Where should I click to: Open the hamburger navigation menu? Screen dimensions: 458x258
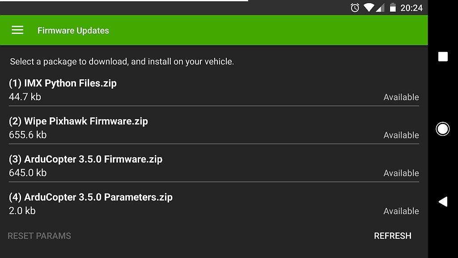pyautogui.click(x=17, y=30)
